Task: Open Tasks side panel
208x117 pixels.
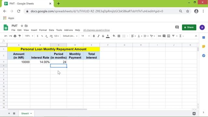Action: [204, 56]
